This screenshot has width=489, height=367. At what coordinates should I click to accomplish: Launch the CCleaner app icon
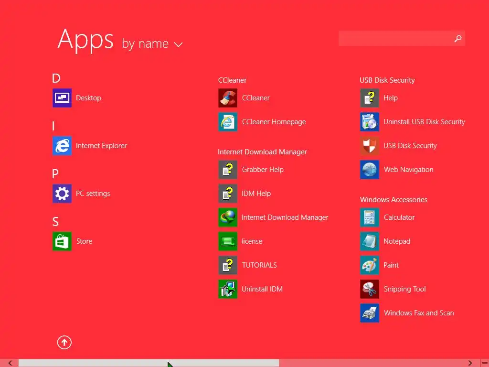click(x=228, y=97)
